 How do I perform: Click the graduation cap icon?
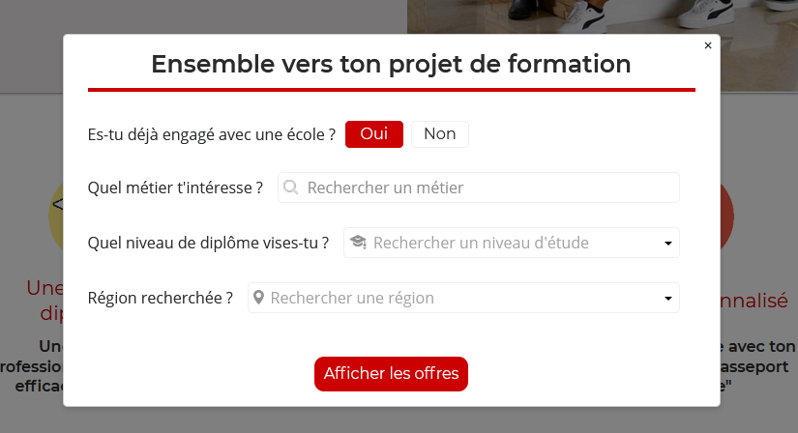click(357, 243)
